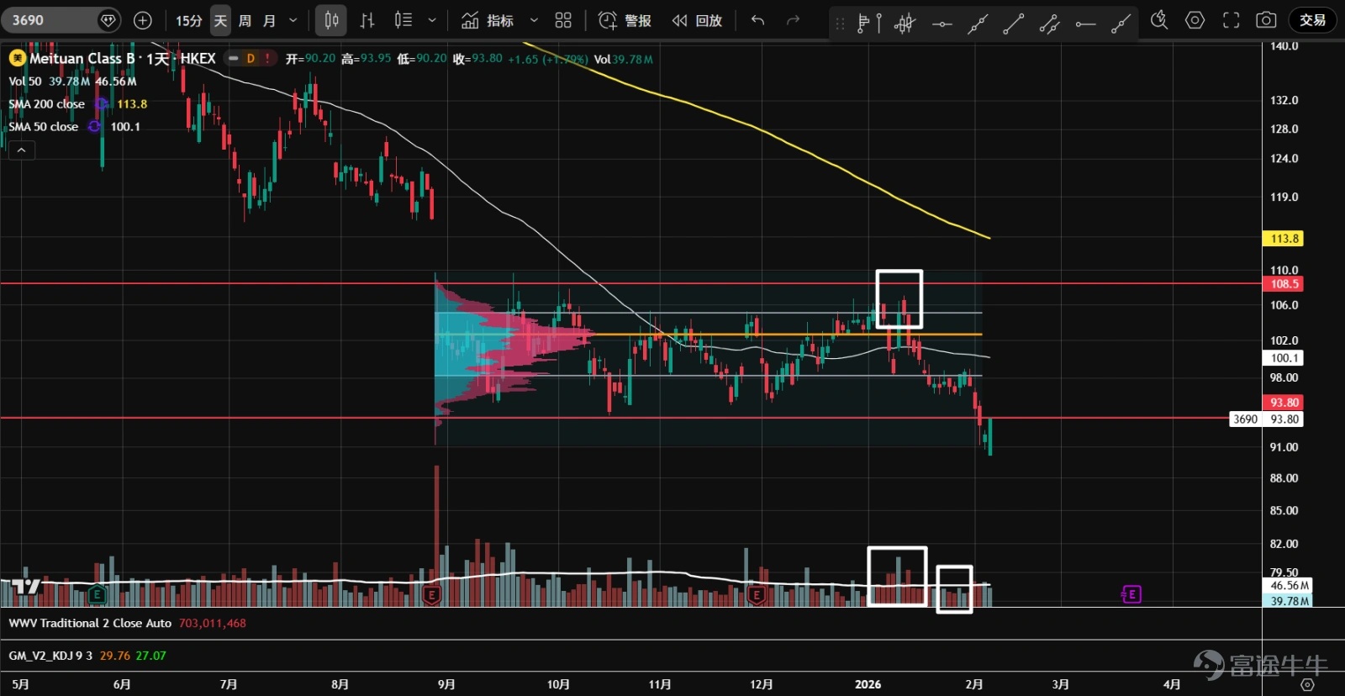Toggle the orange D data indicator
1345x696 pixels.
click(x=251, y=58)
